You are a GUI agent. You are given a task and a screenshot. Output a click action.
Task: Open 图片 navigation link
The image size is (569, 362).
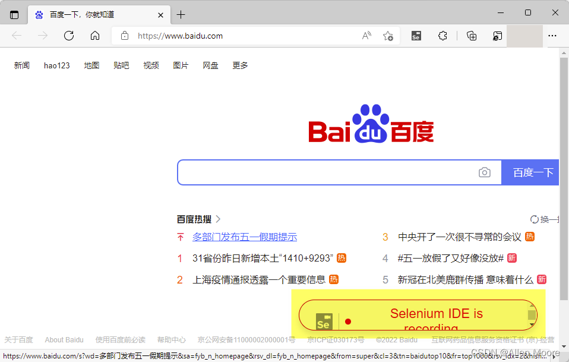[181, 65]
